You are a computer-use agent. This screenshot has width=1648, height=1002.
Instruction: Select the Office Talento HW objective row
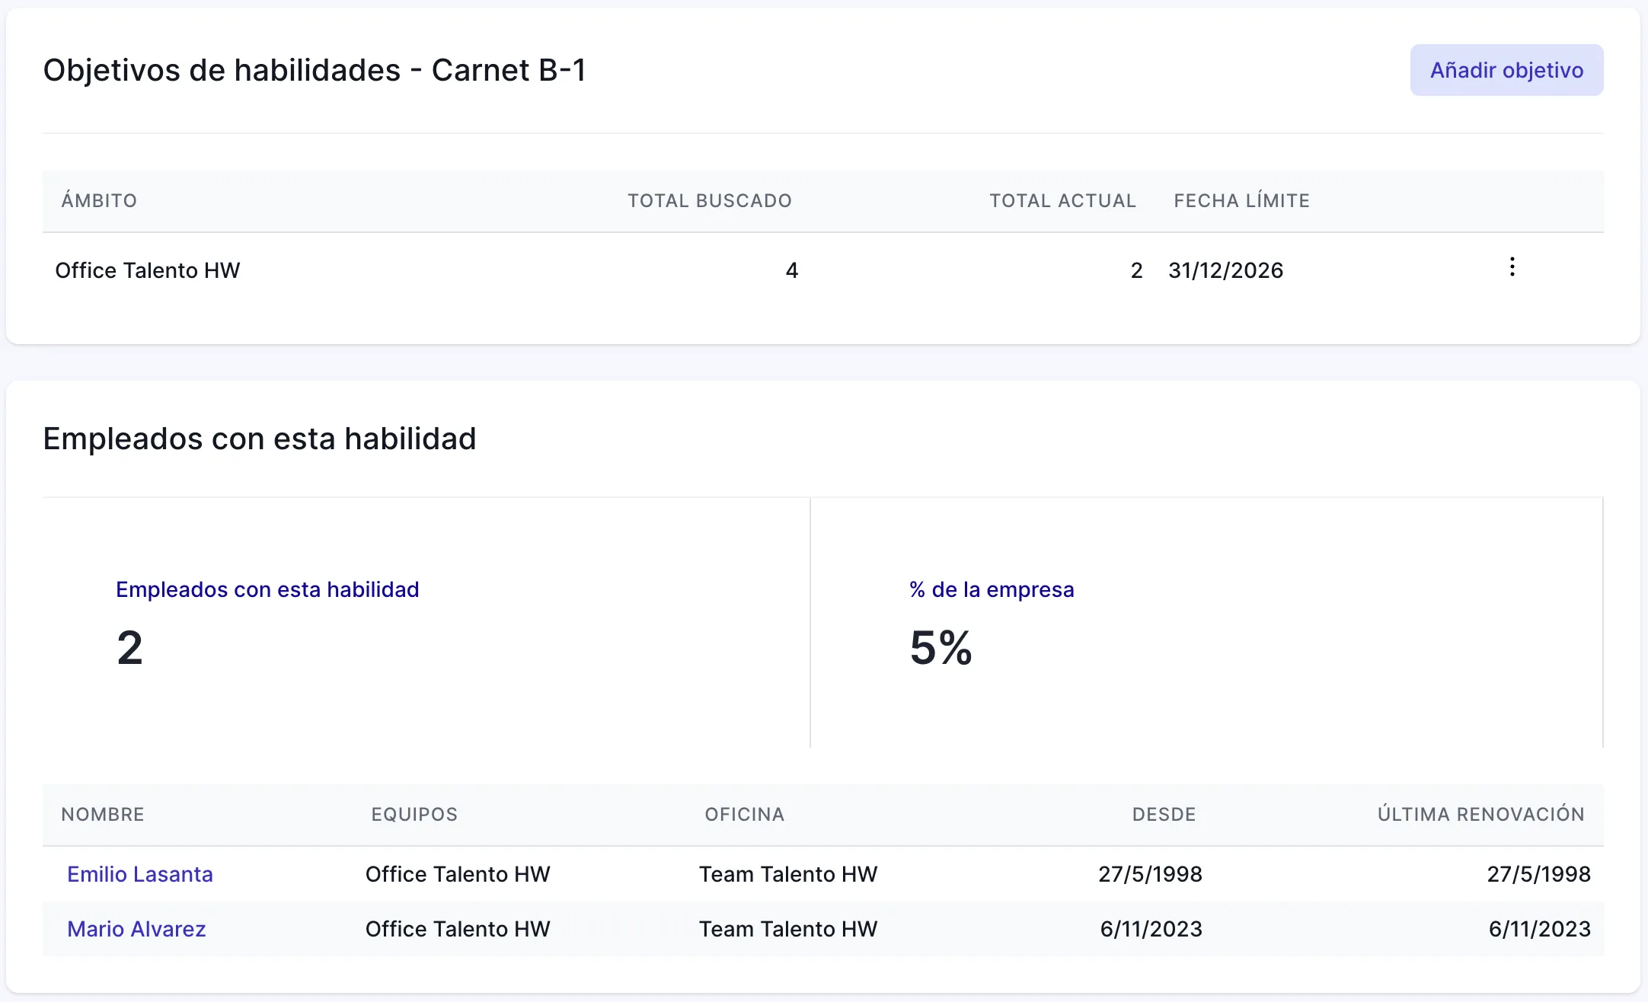(148, 270)
